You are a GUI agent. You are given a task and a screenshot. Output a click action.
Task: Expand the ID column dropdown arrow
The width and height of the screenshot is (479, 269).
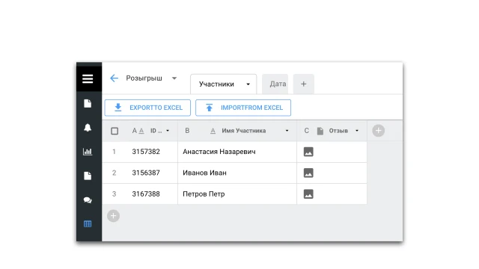(168, 131)
